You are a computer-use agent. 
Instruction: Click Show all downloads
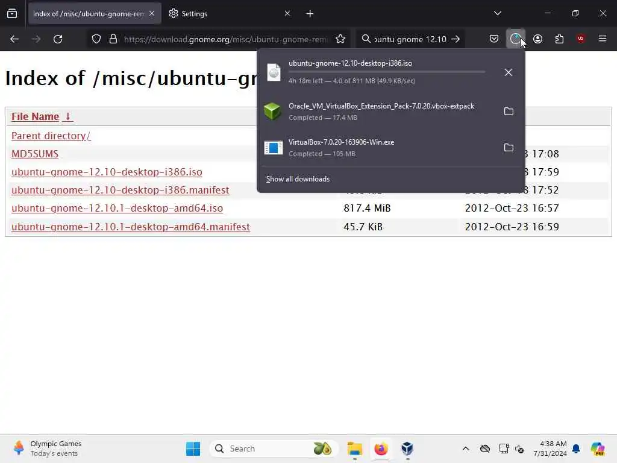pos(298,179)
